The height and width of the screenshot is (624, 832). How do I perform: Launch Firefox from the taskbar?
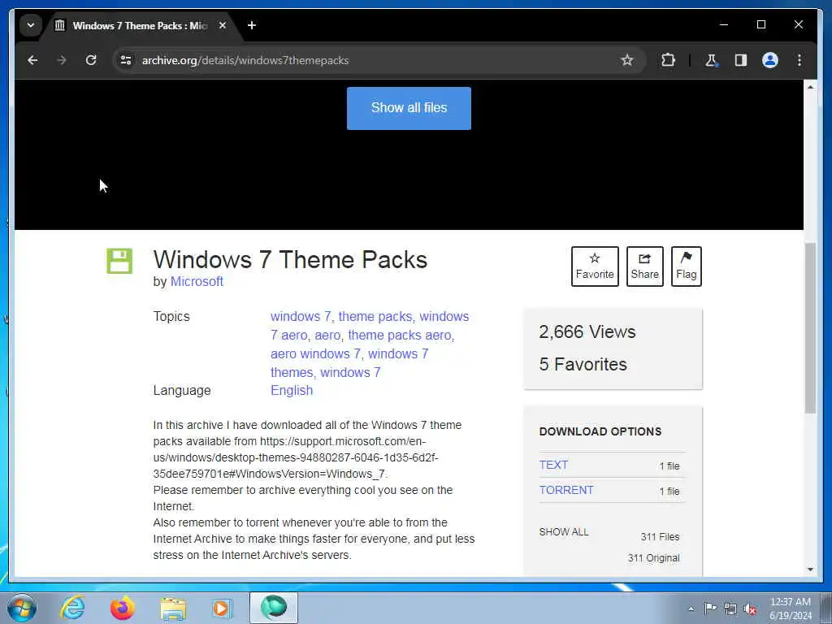123,608
